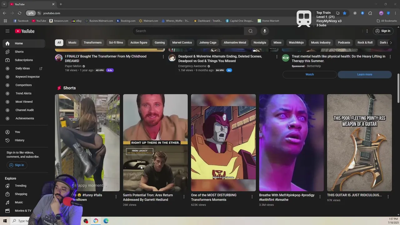Open the Booking.com bookmark
Viewport: 400px width, 225px height.
(126, 21)
